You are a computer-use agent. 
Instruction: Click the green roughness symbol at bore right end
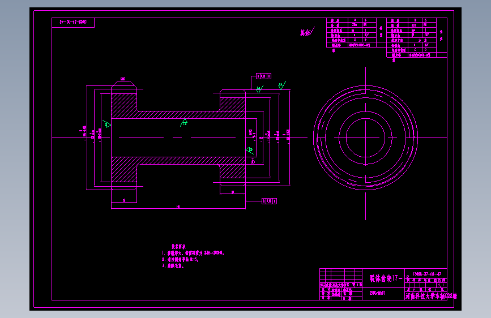point(250,151)
